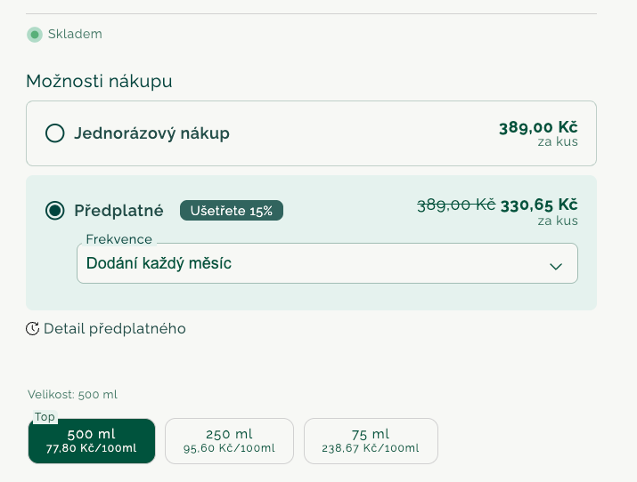
Task: Click the Předplatné label text
Action: pyautogui.click(x=118, y=211)
